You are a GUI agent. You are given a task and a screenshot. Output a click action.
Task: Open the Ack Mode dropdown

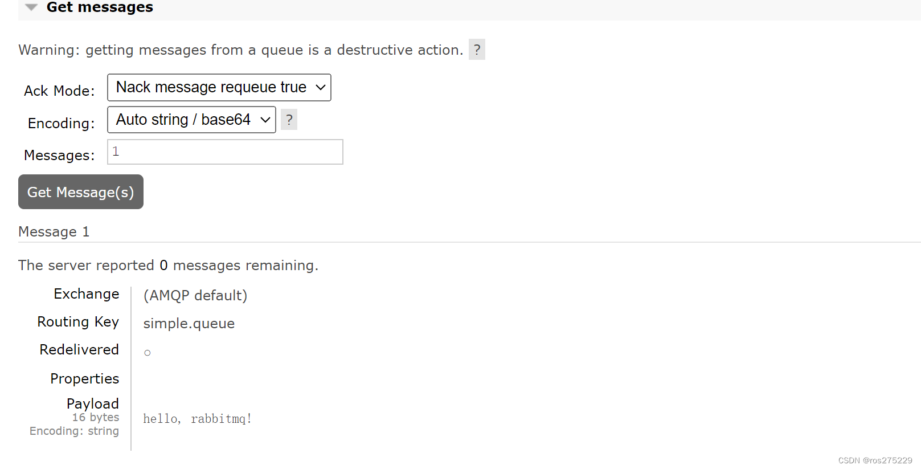click(x=219, y=88)
